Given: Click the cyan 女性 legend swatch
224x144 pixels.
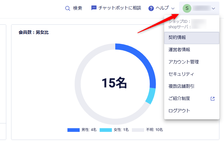Looking at the screenshot, I should [x=106, y=130].
